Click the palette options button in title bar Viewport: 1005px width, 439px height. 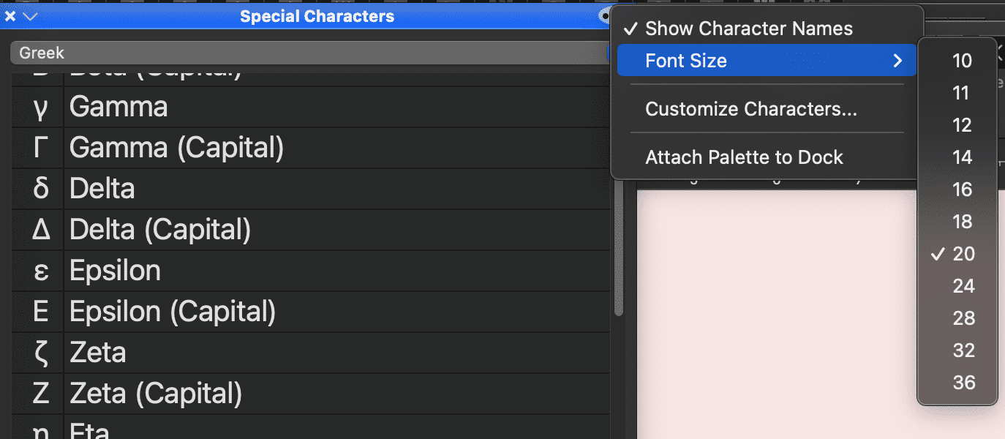tap(604, 16)
